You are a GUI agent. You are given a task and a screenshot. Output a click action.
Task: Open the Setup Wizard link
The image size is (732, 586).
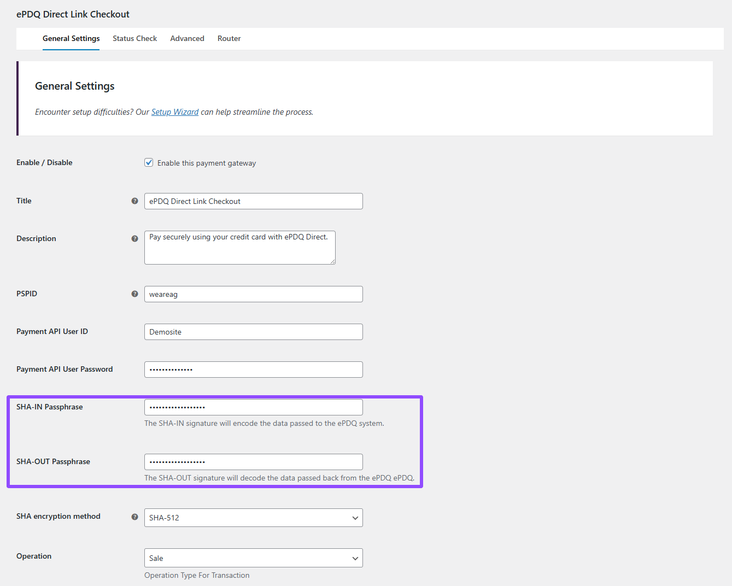(x=175, y=112)
